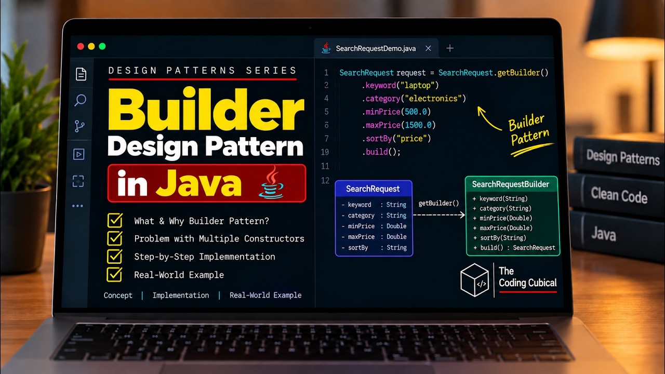Click the .maxPrice(1500.0) code line
665x374 pixels.
click(398, 125)
